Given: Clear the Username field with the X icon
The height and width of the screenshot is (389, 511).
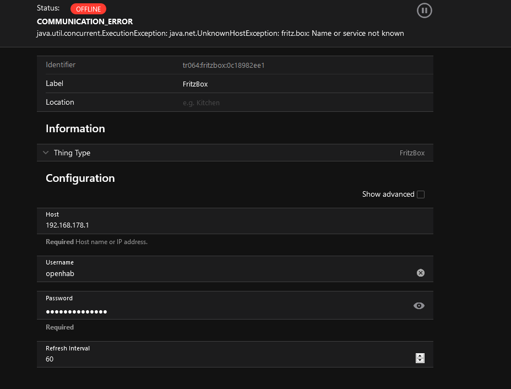Looking at the screenshot, I should [420, 273].
